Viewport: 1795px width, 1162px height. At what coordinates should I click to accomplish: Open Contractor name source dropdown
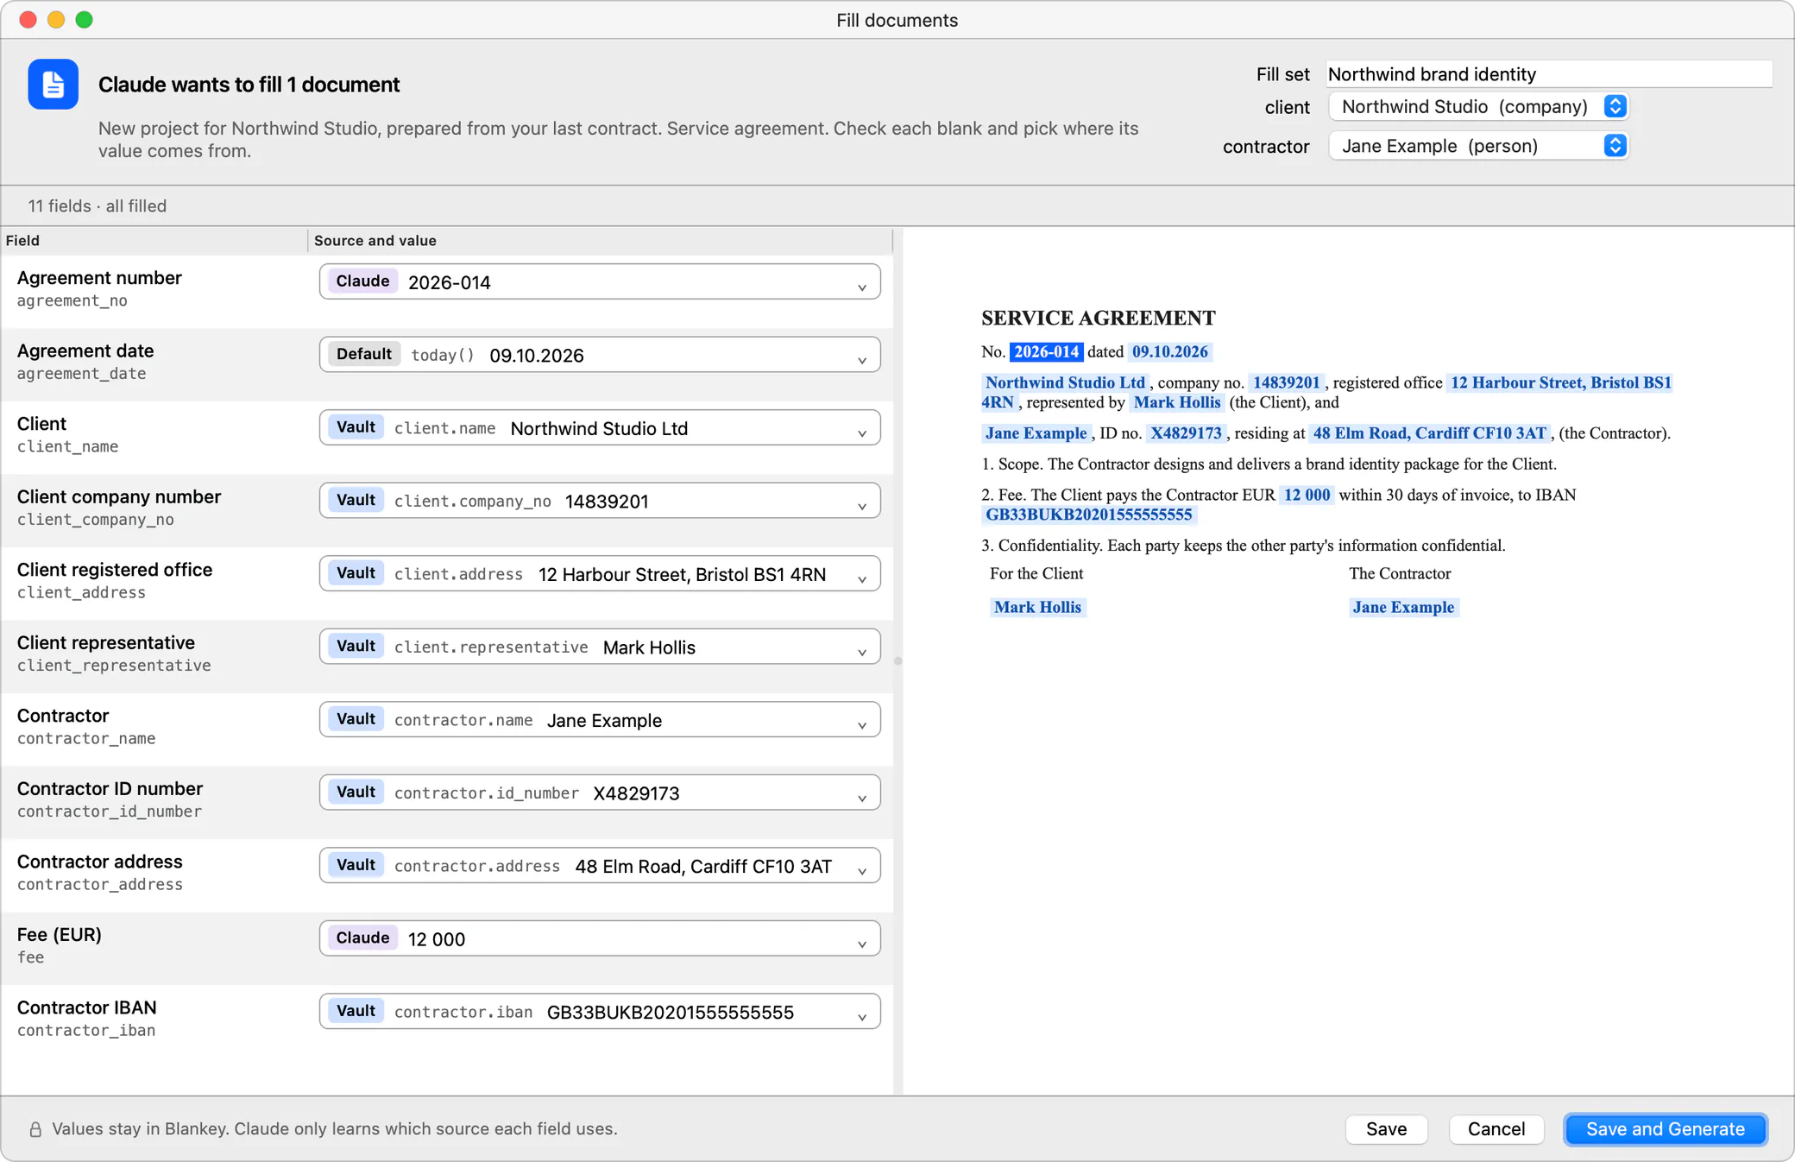coord(600,719)
